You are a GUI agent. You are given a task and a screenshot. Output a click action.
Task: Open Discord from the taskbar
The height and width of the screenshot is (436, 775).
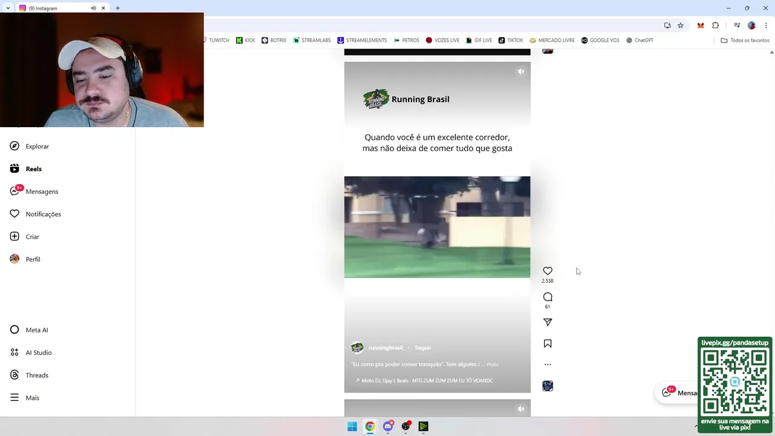(388, 426)
